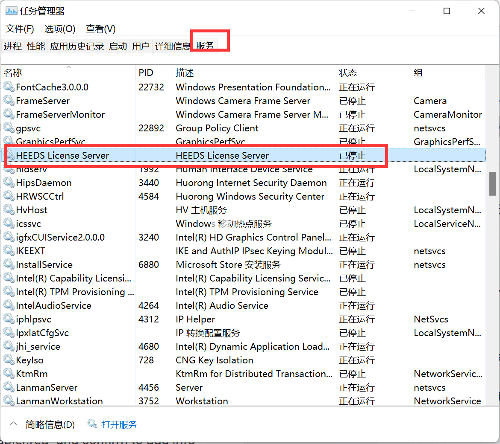Click the gear icon beside HvHost

(9, 210)
